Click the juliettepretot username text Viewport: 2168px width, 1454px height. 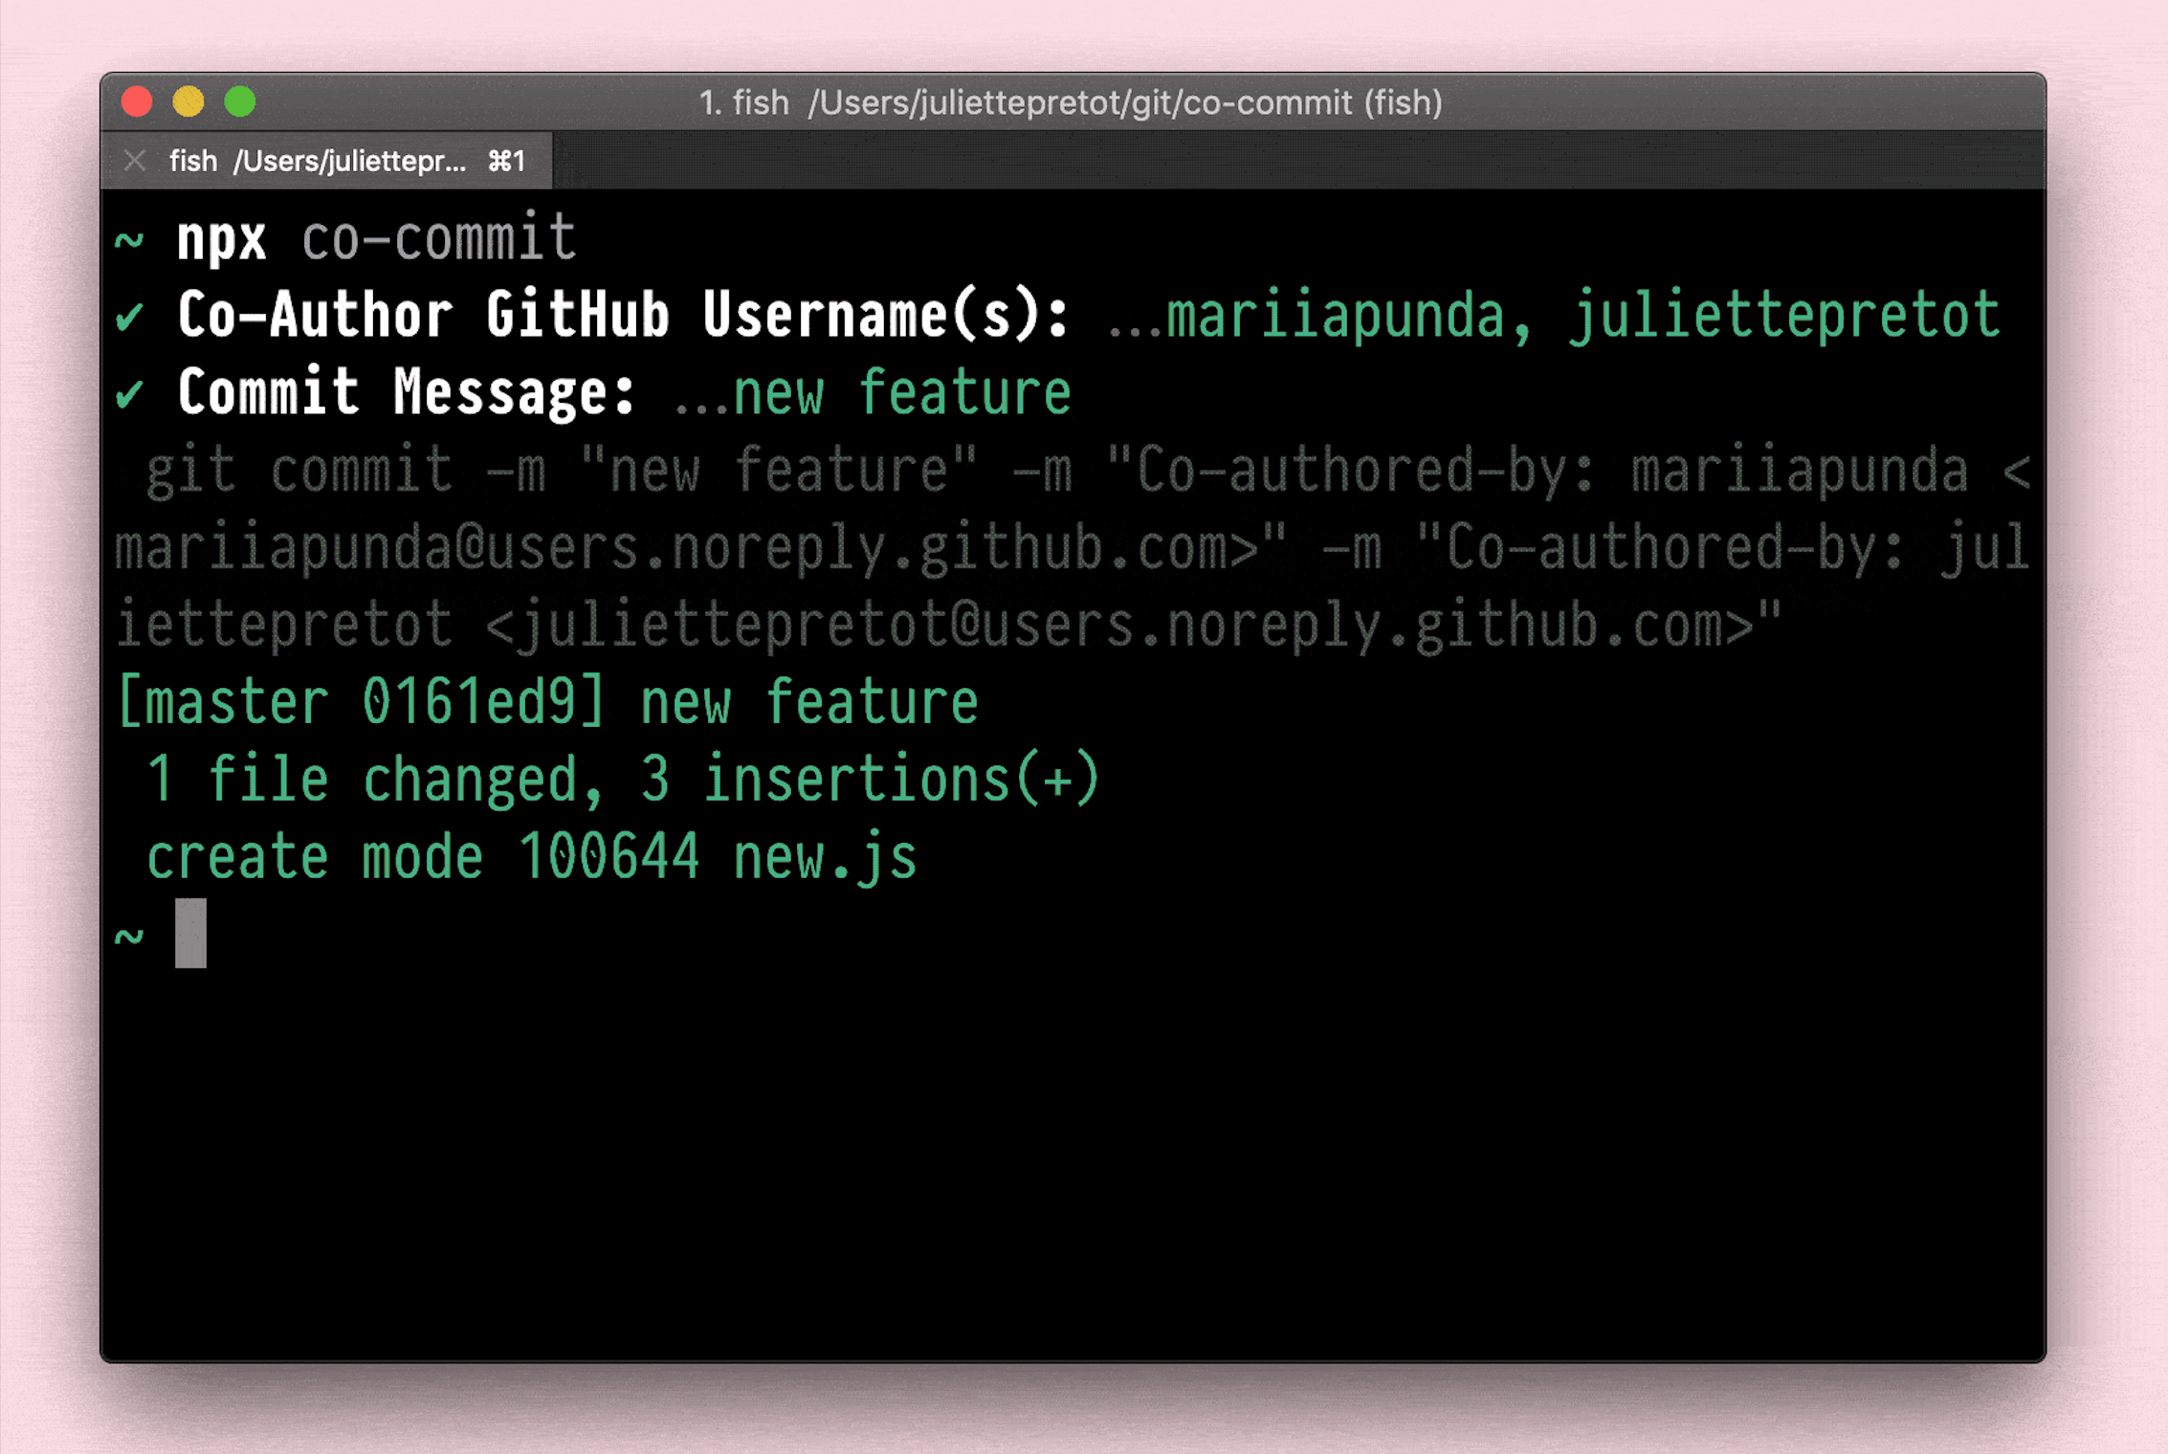click(x=1784, y=316)
